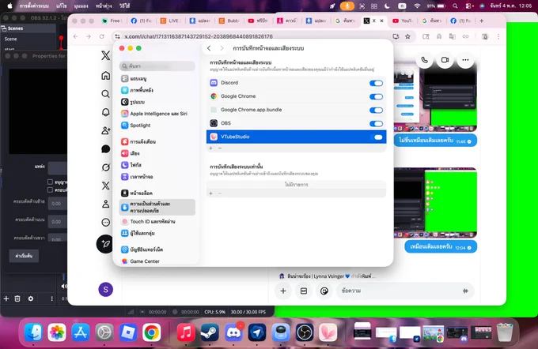Open Discord from the Dock

click(233, 332)
